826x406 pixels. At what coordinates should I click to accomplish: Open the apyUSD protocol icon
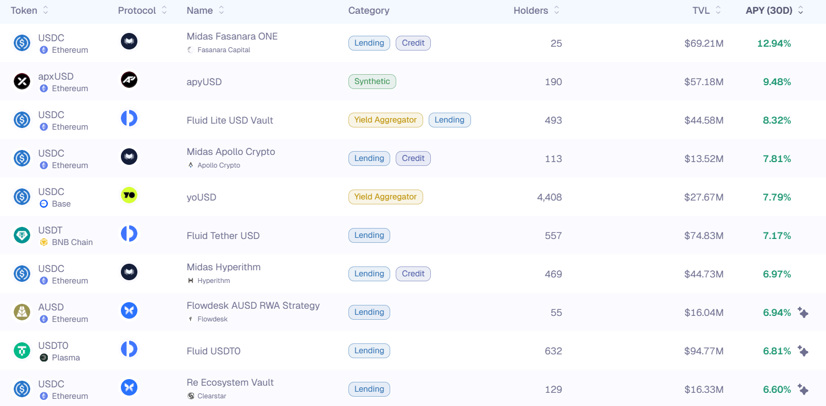tap(129, 80)
